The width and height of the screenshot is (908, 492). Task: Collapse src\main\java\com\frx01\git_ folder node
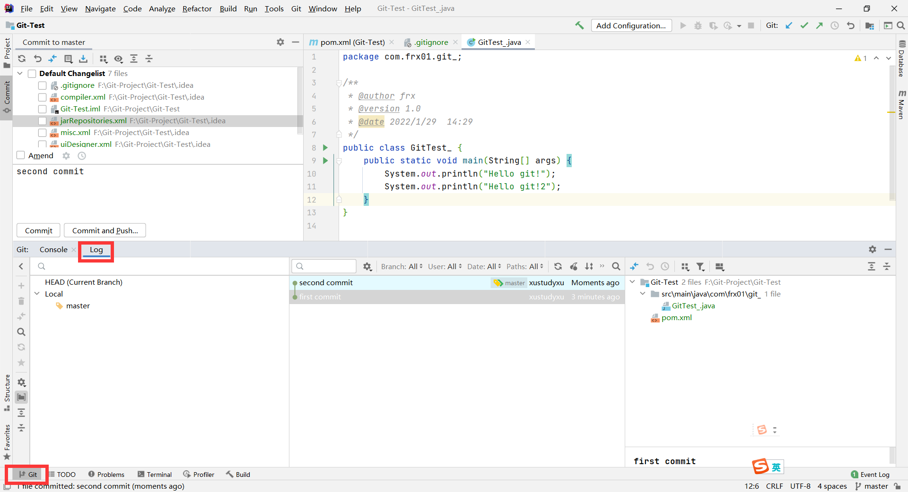click(643, 294)
